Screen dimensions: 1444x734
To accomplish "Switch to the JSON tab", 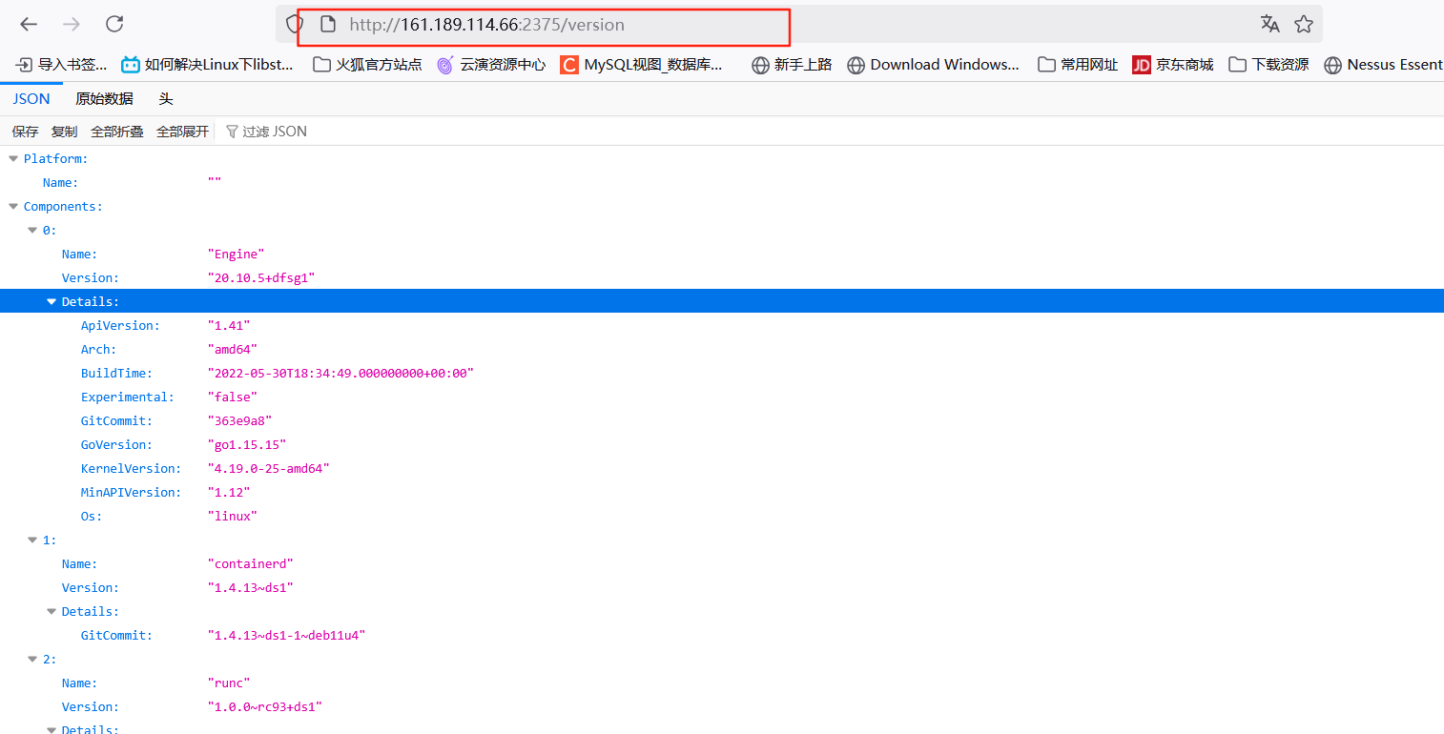I will click(31, 99).
